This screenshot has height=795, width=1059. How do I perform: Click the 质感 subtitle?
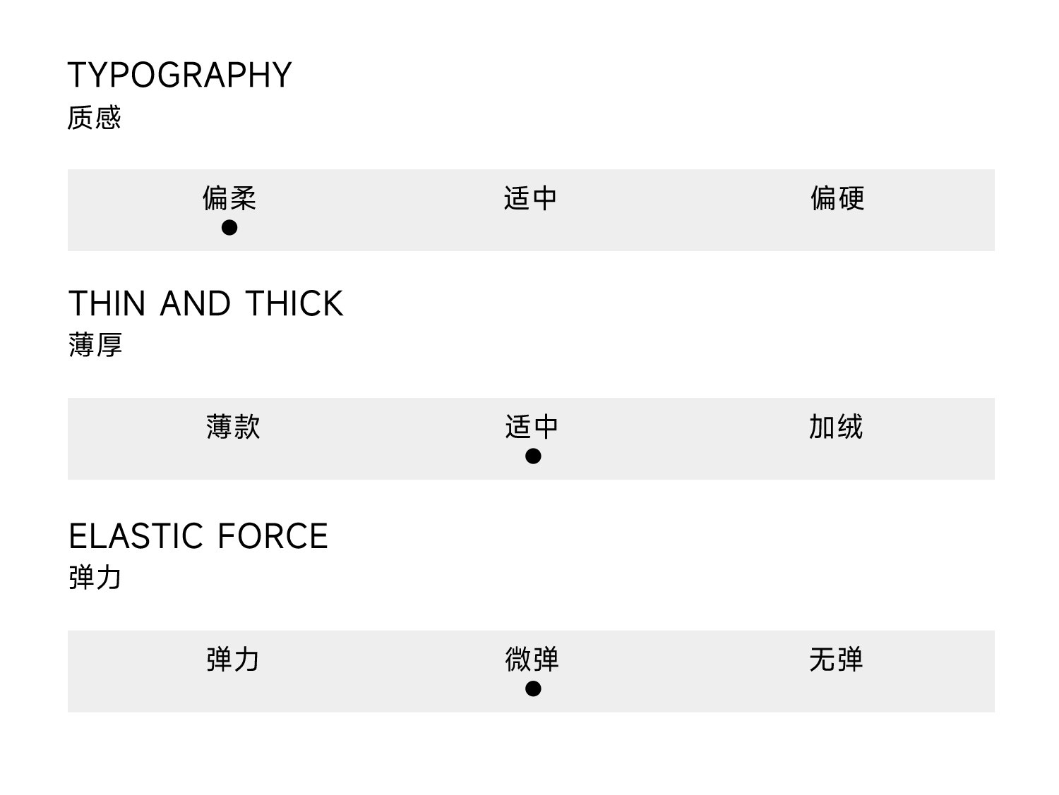(95, 118)
